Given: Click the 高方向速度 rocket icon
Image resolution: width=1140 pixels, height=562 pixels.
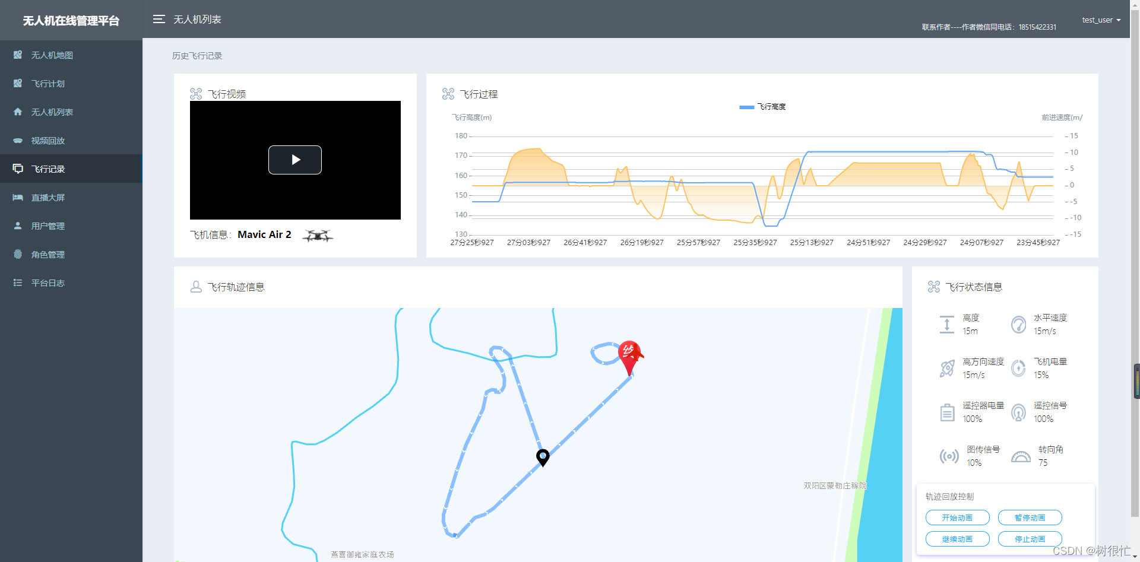Looking at the screenshot, I should pos(947,369).
